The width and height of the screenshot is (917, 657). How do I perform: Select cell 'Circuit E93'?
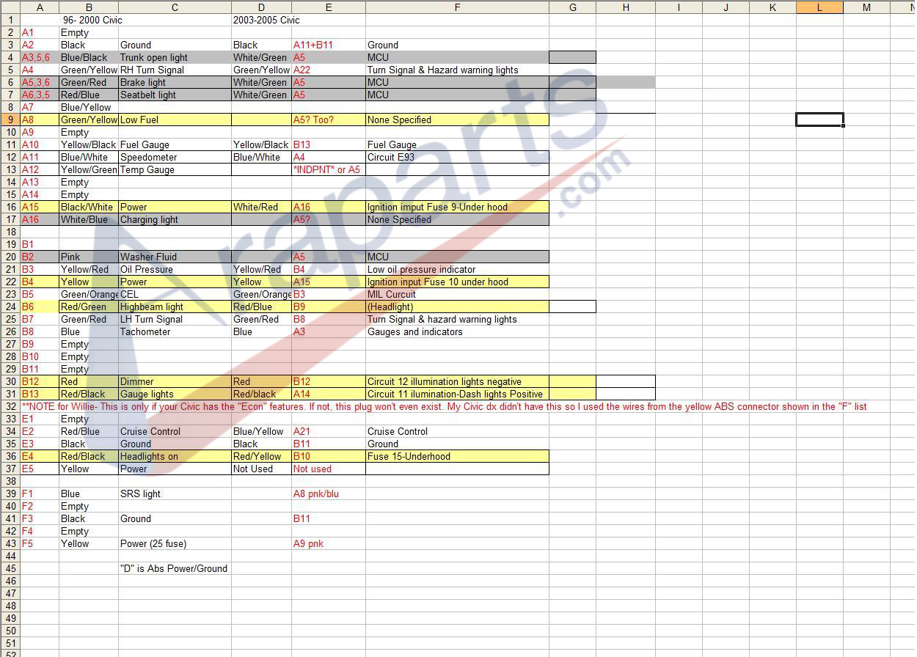pyautogui.click(x=457, y=157)
